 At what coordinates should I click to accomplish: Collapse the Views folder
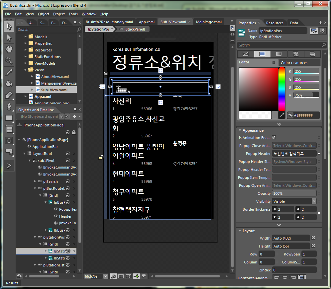click(26, 70)
